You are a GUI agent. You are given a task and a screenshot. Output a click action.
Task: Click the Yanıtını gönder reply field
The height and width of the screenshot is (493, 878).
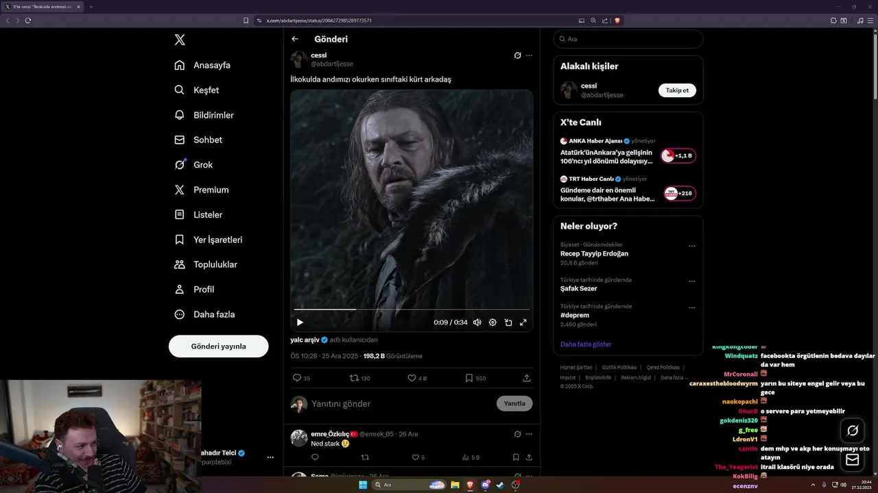(401, 404)
